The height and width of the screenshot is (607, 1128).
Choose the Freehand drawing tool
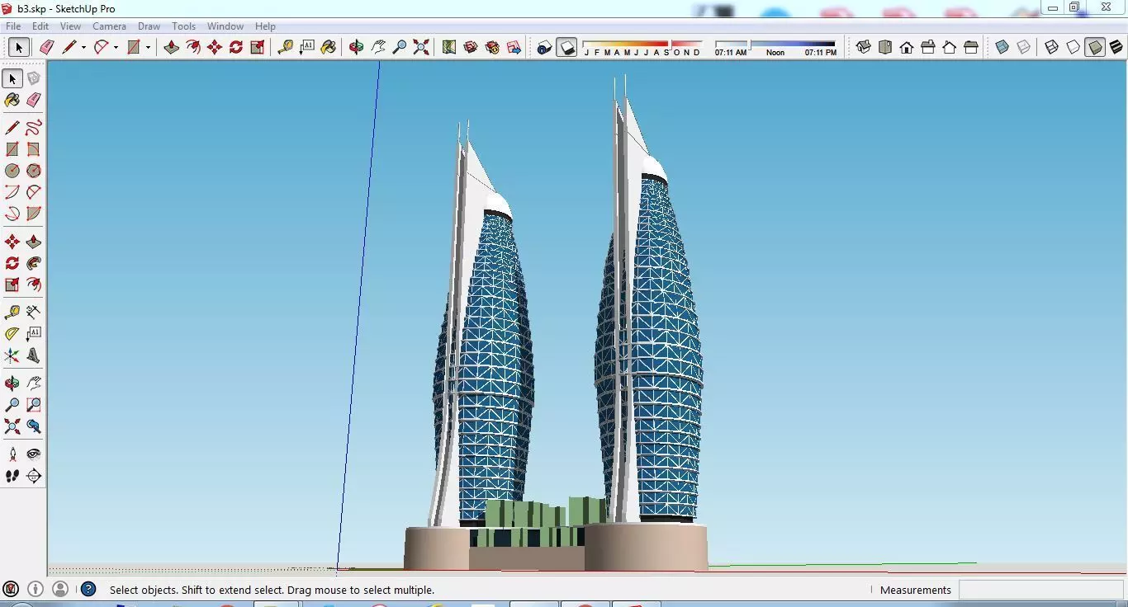click(x=33, y=128)
